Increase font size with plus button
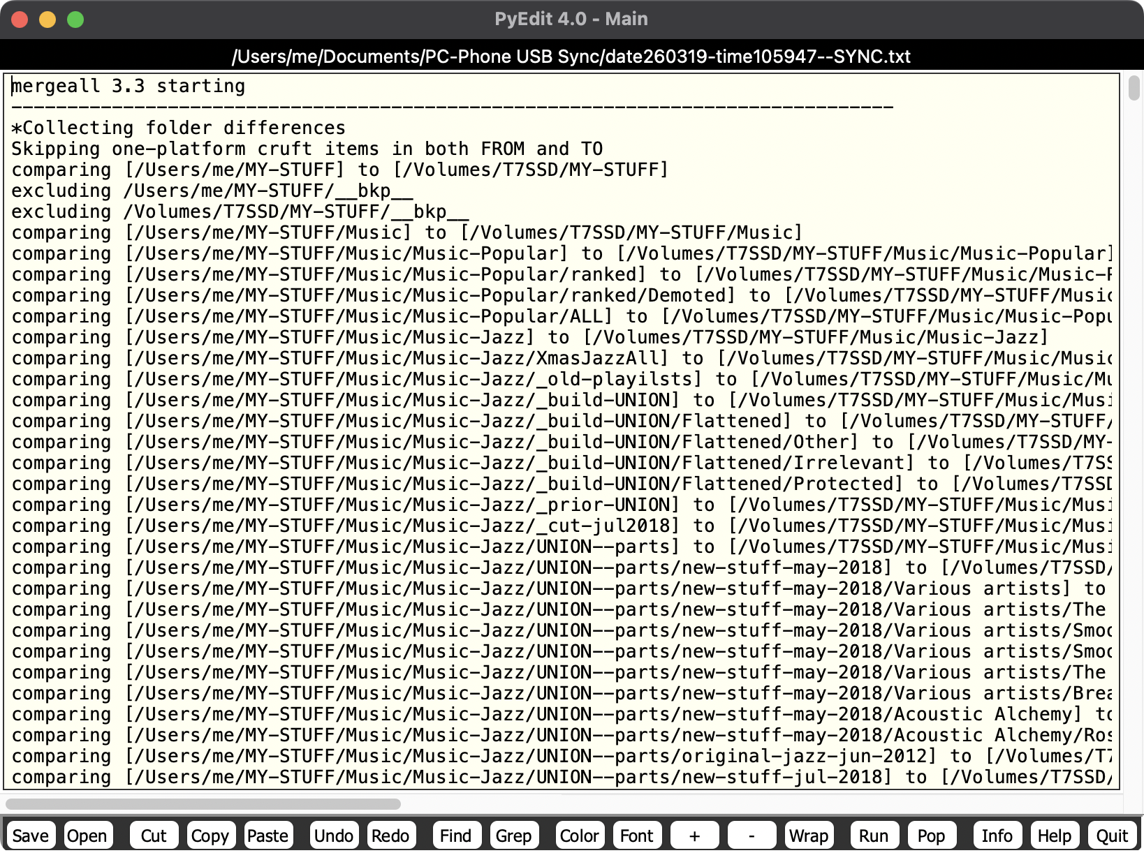This screenshot has height=853, width=1144. point(694,836)
